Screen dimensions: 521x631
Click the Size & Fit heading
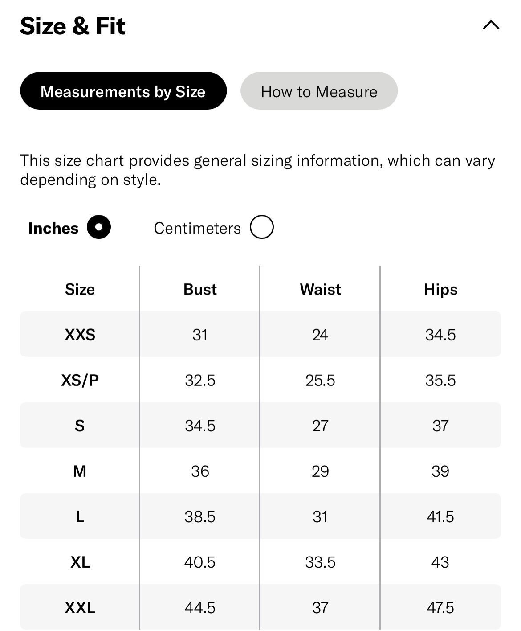(73, 26)
